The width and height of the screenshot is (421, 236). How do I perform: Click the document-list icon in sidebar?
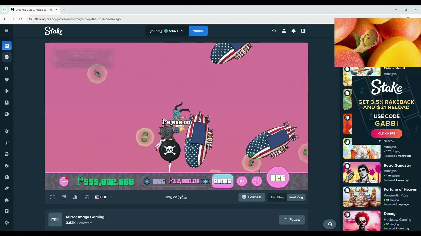[6, 114]
